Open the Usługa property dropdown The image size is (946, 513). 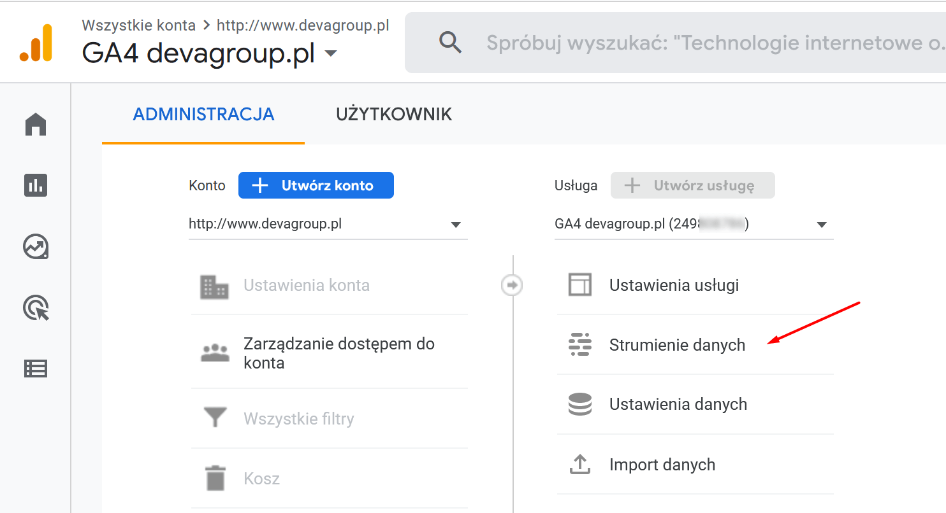[x=694, y=224]
